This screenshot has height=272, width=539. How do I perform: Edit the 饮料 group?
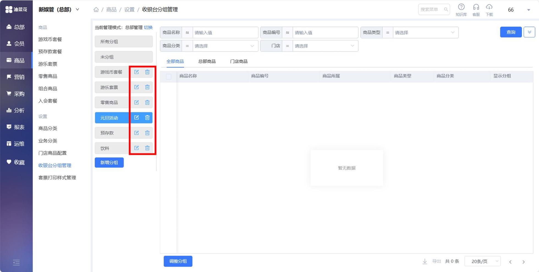point(136,148)
